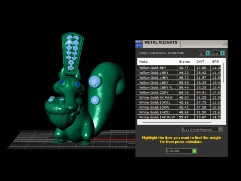Click the 69.06 grams value

184,93
